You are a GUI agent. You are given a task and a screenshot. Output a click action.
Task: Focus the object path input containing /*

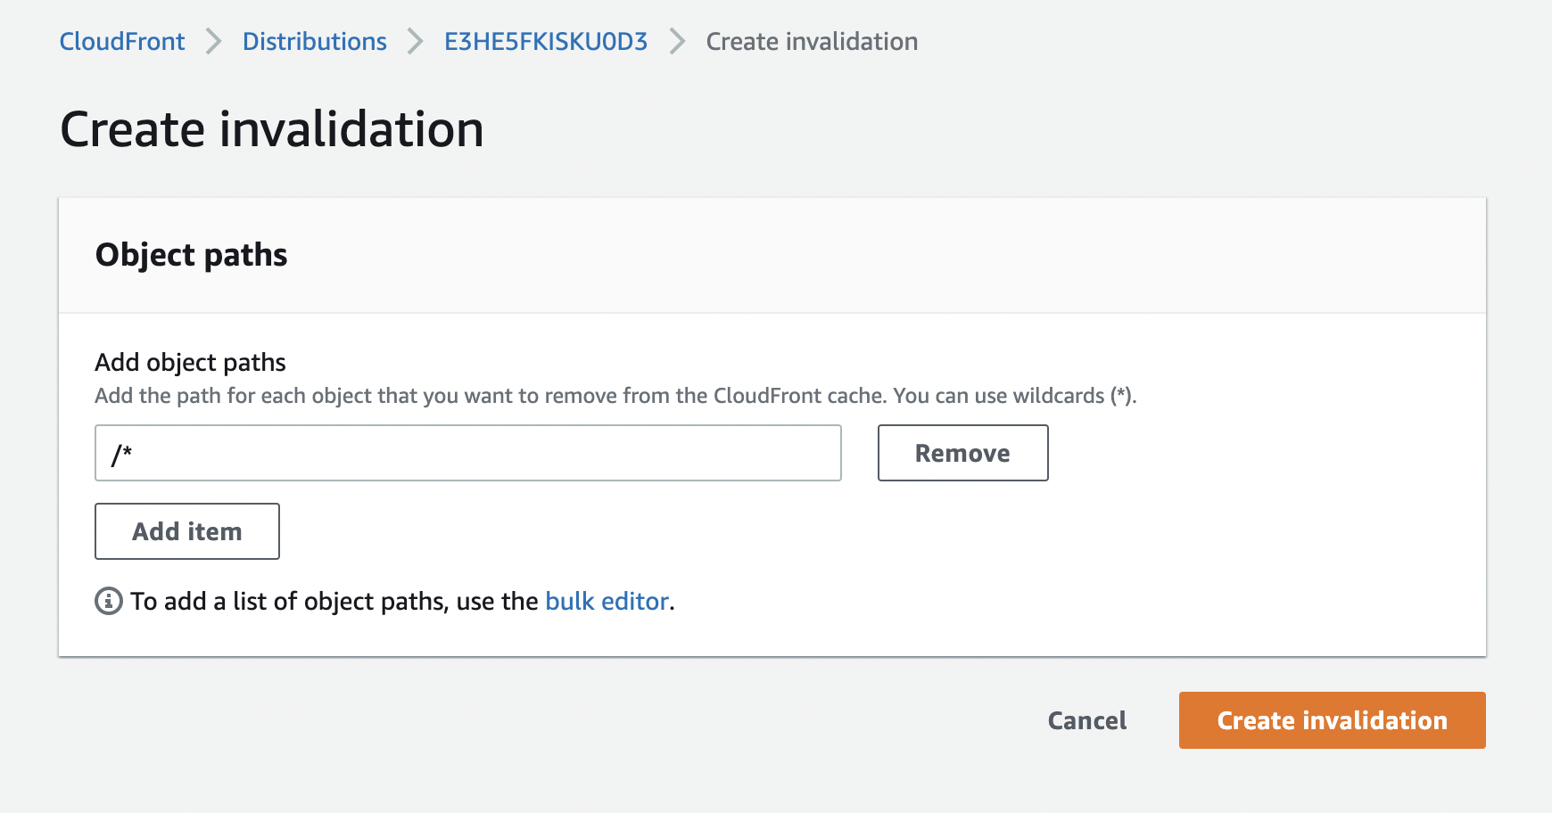coord(468,453)
